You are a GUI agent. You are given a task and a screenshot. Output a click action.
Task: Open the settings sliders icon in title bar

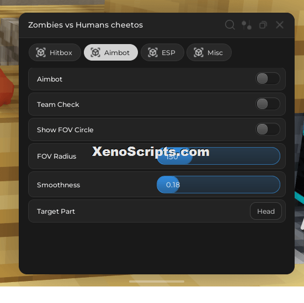(247, 25)
